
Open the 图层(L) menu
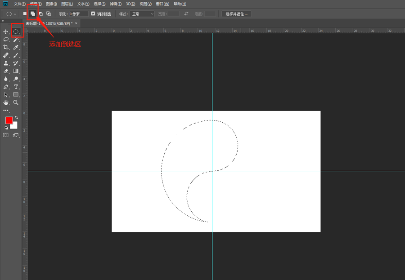[x=67, y=4]
